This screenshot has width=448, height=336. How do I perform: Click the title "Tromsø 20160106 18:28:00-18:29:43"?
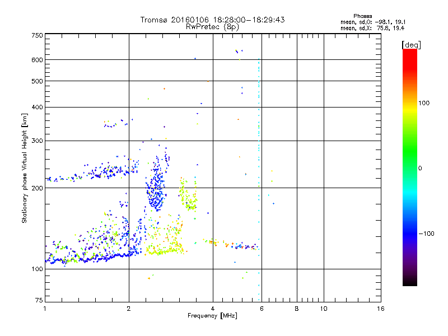point(212,20)
